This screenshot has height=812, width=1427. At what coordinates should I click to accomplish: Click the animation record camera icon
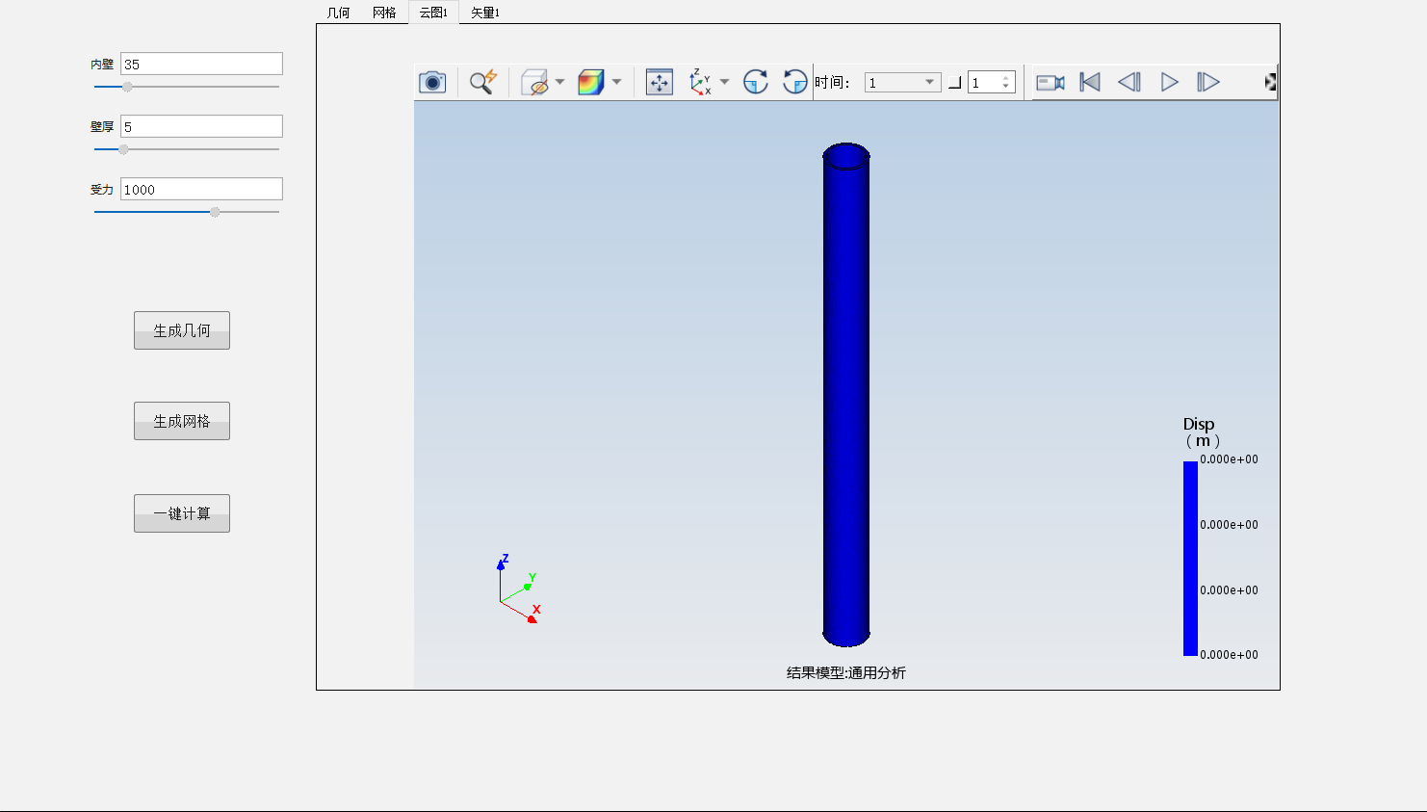click(x=1051, y=83)
